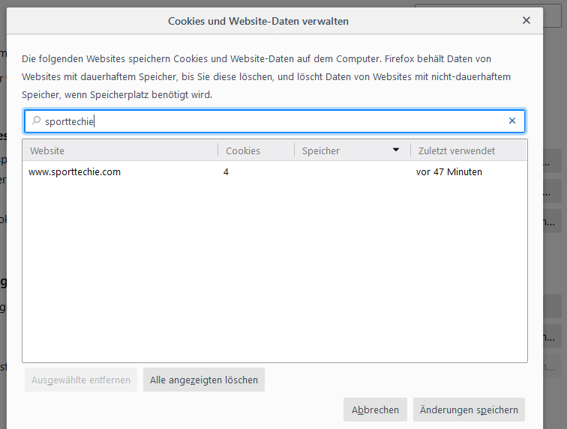The width and height of the screenshot is (567, 429).
Task: Click the Speicher column header label
Action: (321, 150)
